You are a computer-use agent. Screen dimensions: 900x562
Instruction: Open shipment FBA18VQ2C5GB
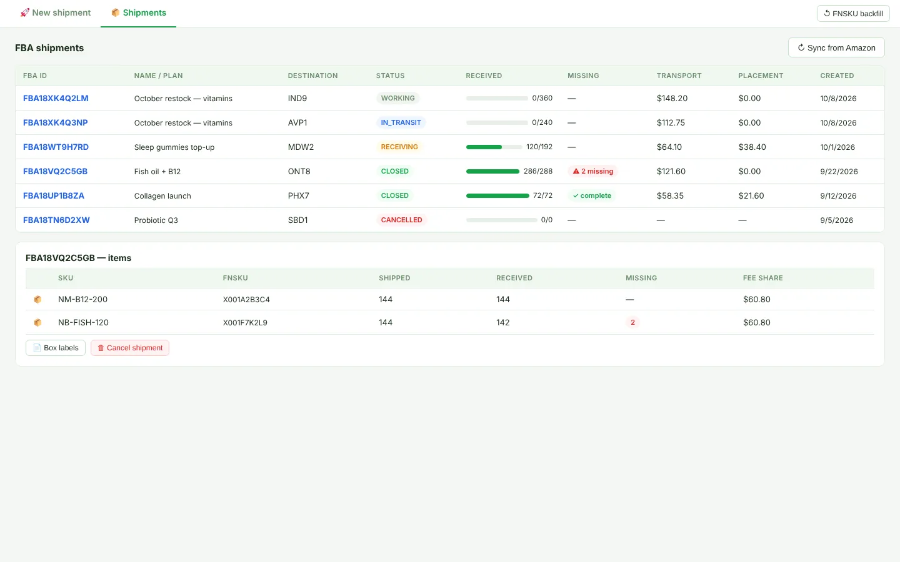pyautogui.click(x=55, y=171)
